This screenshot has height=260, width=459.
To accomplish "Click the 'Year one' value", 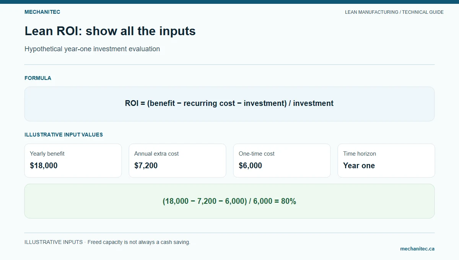I will pyautogui.click(x=359, y=166).
